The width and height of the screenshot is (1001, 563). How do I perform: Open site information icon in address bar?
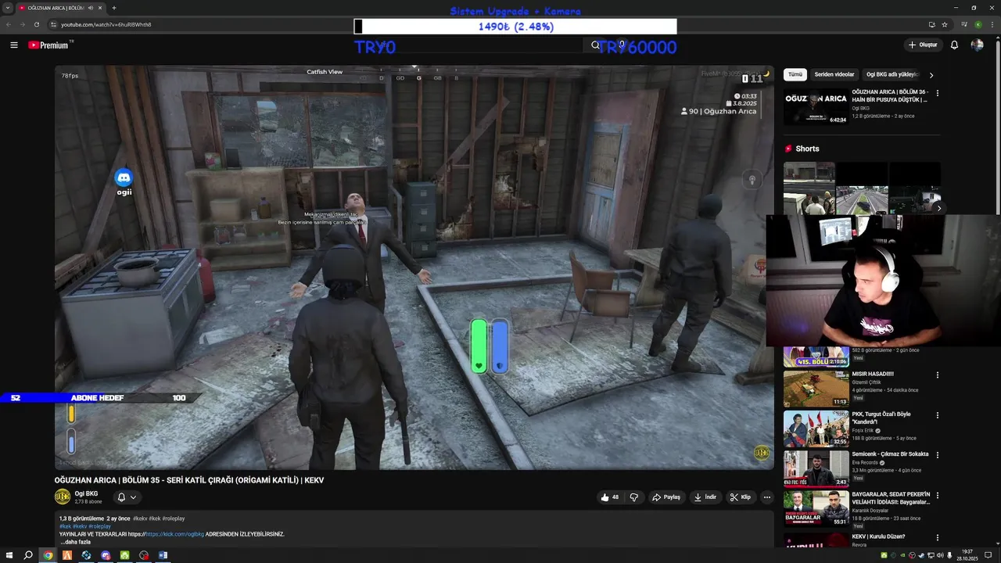point(53,24)
